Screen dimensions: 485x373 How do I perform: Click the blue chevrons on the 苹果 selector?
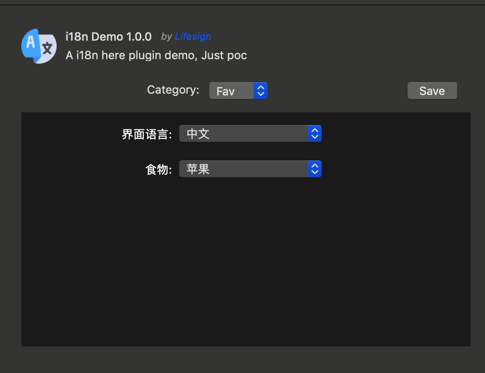pos(315,169)
